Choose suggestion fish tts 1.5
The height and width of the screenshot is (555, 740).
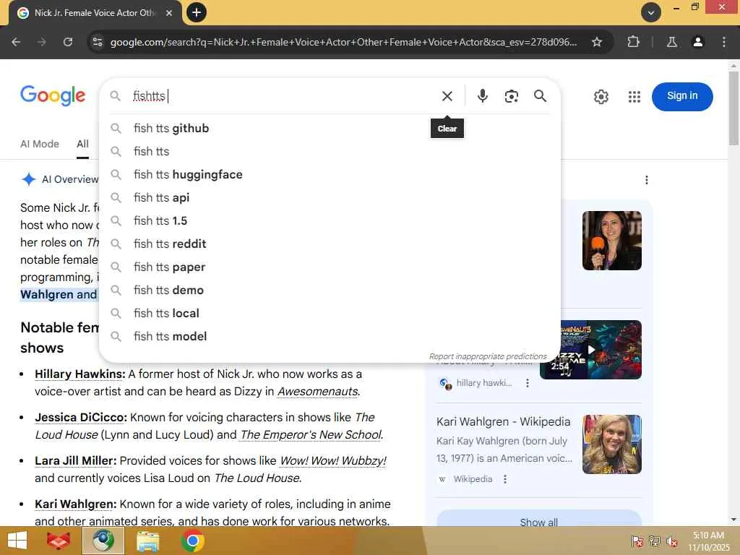pyautogui.click(x=330, y=221)
